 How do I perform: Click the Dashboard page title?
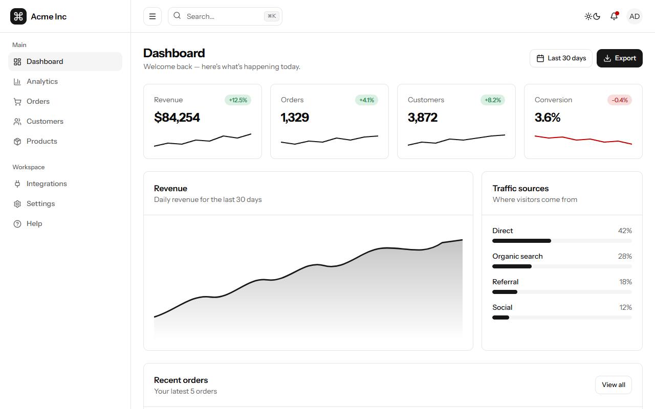(174, 53)
